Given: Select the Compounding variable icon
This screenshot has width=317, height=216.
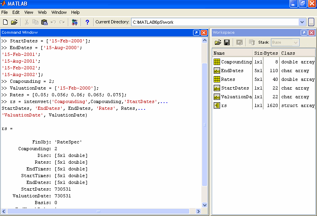Looking at the screenshot, I should (x=217, y=62).
